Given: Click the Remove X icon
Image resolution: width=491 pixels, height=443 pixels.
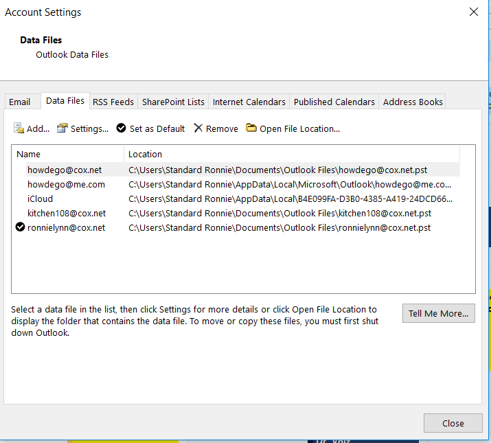Looking at the screenshot, I should click(x=198, y=128).
